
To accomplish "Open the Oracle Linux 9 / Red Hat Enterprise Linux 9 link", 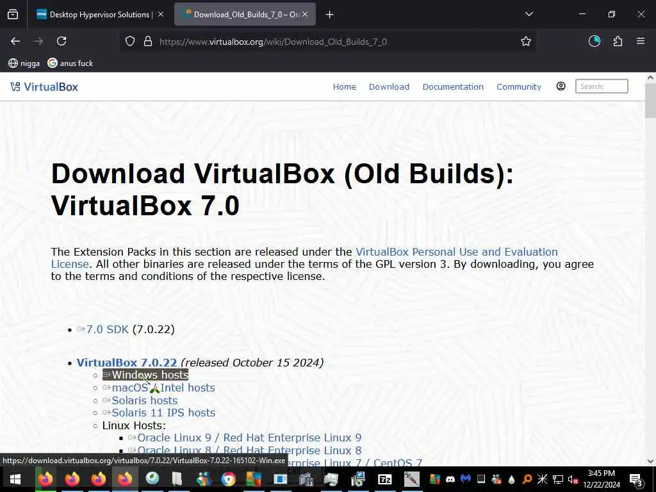I will point(249,438).
